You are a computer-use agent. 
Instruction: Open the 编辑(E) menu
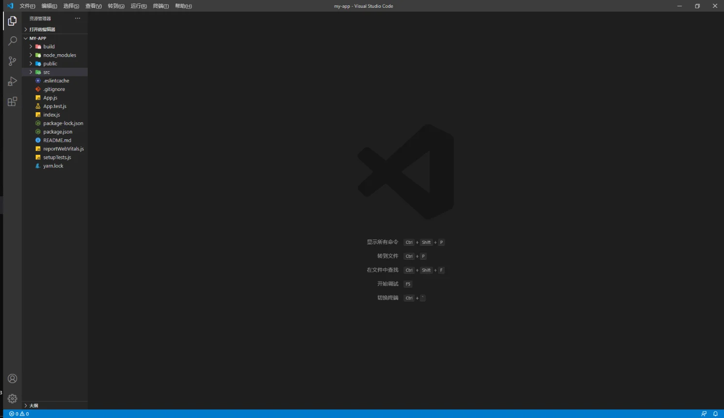[x=49, y=6]
